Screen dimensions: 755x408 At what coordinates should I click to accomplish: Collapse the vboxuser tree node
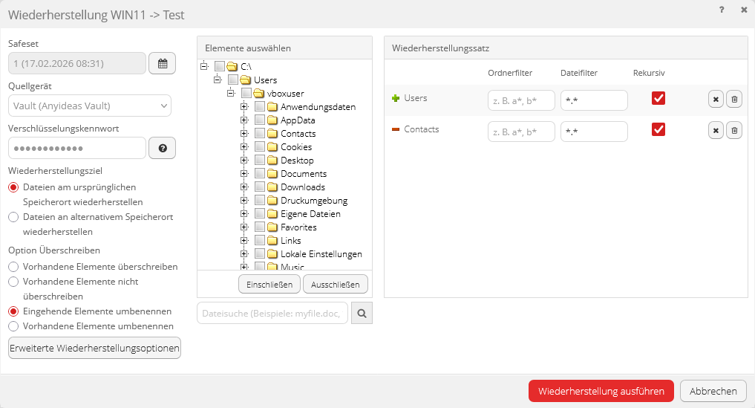(231, 94)
